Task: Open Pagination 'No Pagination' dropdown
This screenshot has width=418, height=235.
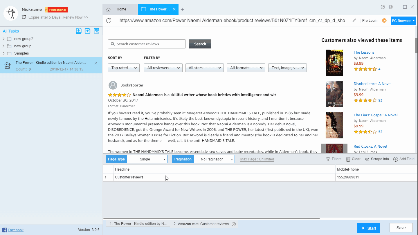Action: [x=214, y=159]
